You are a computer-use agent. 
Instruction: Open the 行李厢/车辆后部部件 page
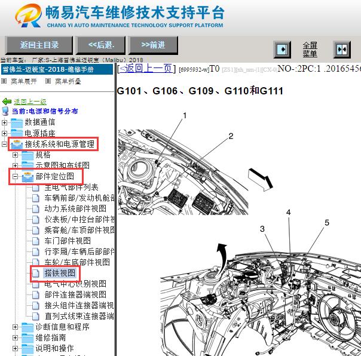coord(79,251)
